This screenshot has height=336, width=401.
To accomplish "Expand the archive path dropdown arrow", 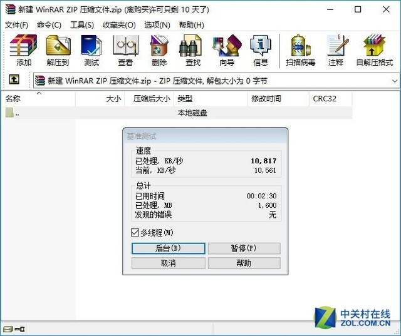I will click(395, 81).
